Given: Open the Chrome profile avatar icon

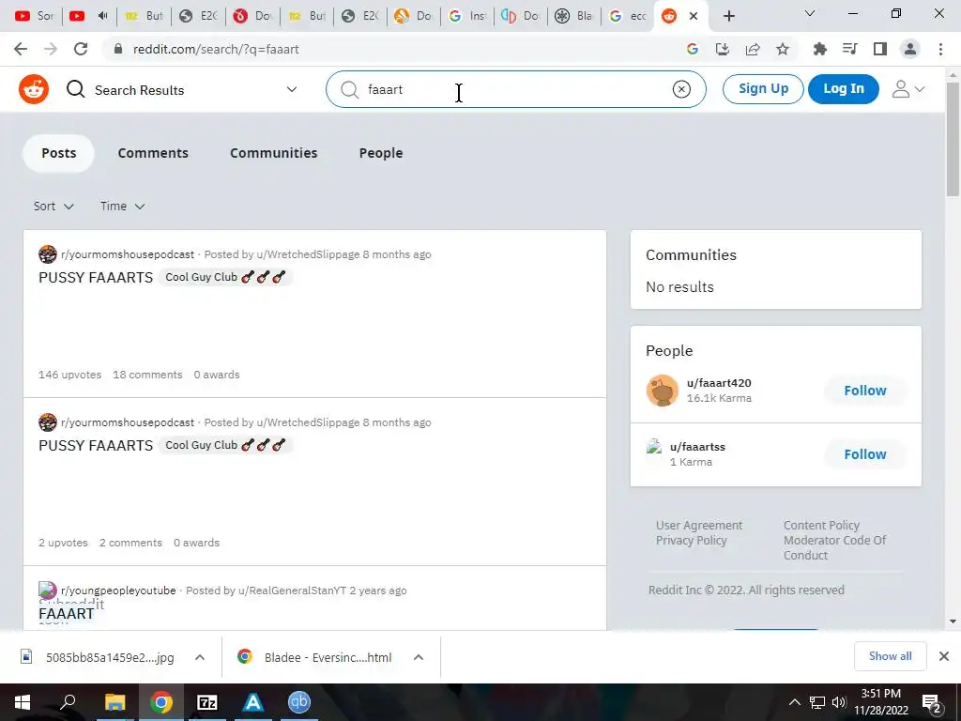Looking at the screenshot, I should (x=910, y=49).
